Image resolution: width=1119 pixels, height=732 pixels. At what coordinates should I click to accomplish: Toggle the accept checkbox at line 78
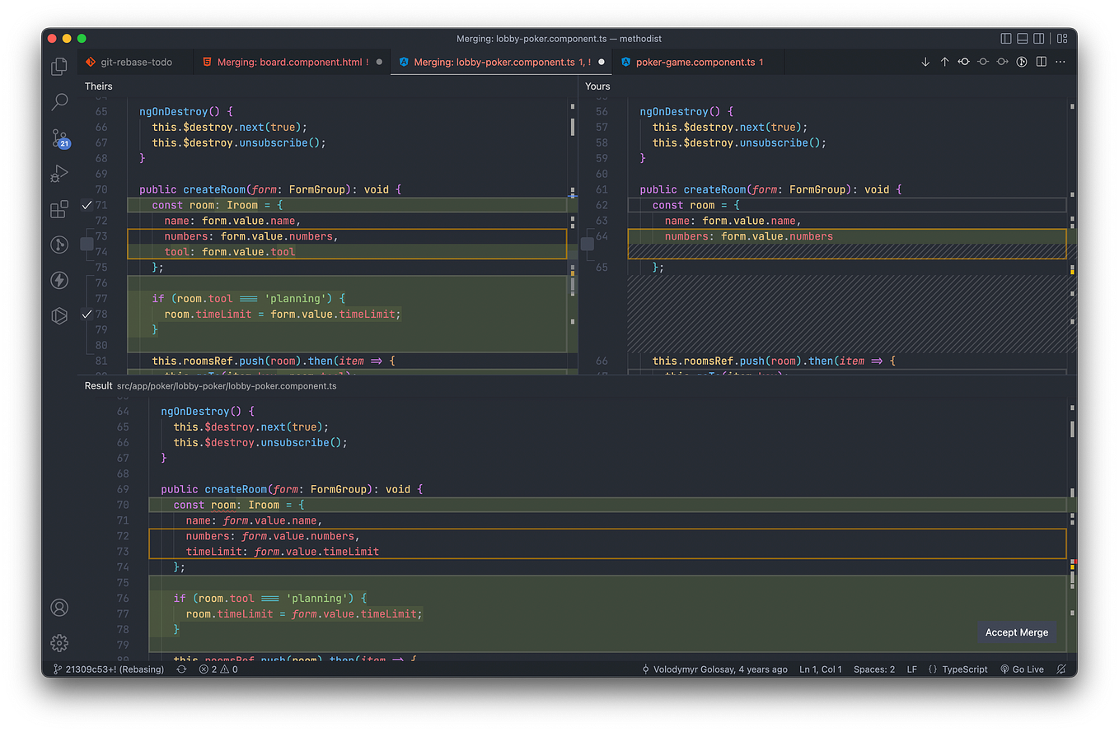87,315
